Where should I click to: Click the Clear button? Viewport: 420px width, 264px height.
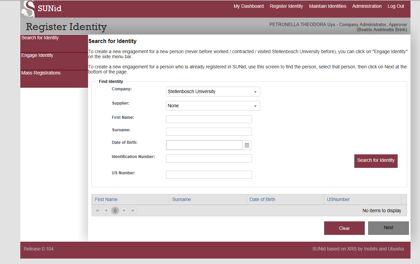point(344,228)
